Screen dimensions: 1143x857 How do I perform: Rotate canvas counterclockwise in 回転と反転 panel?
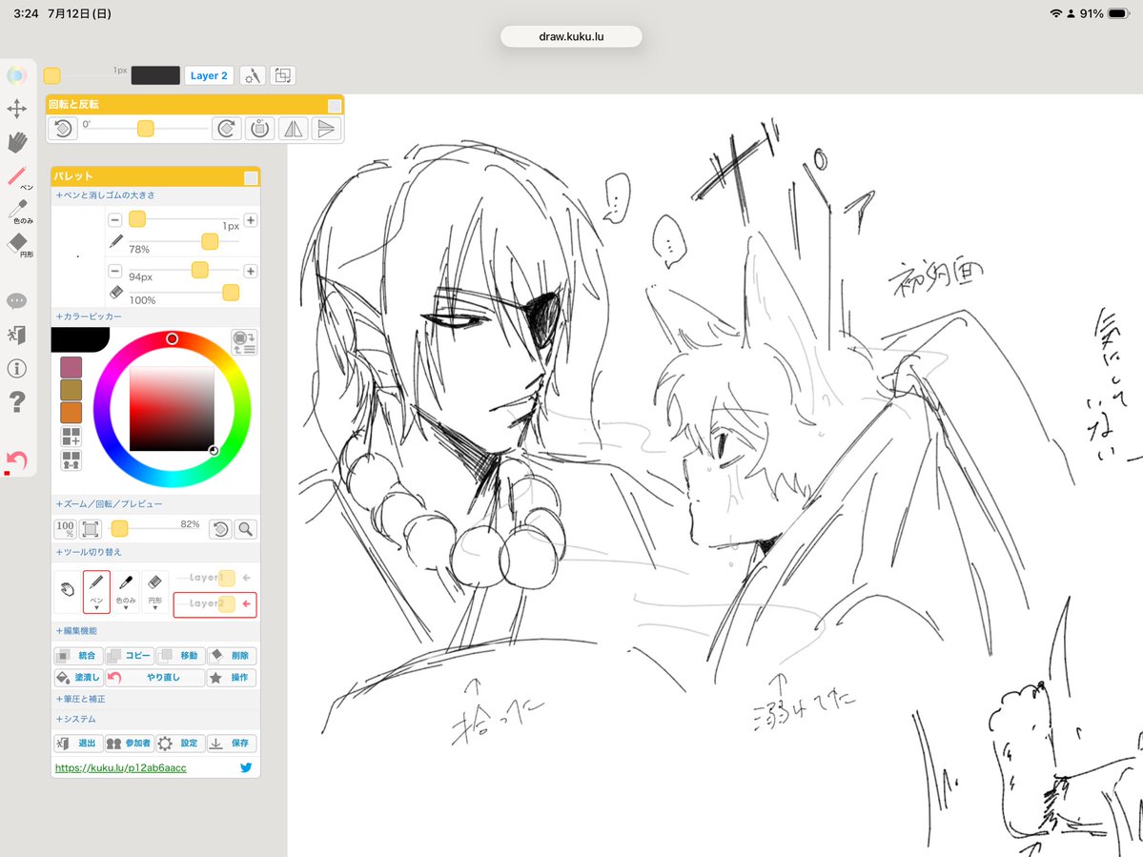[x=63, y=129]
